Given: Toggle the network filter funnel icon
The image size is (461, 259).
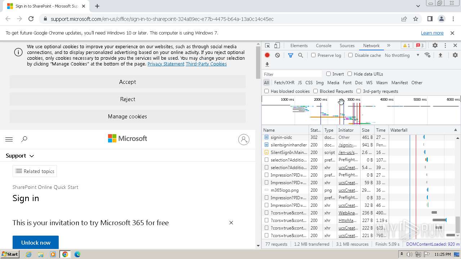Looking at the screenshot, I should click(290, 55).
